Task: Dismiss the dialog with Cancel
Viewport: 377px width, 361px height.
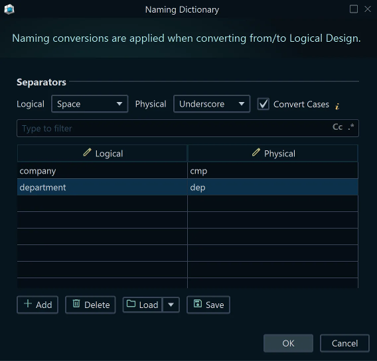Action: [x=344, y=343]
